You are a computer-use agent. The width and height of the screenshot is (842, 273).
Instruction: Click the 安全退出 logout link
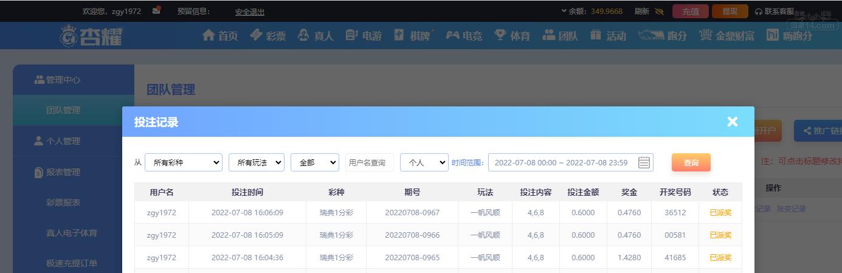point(250,12)
